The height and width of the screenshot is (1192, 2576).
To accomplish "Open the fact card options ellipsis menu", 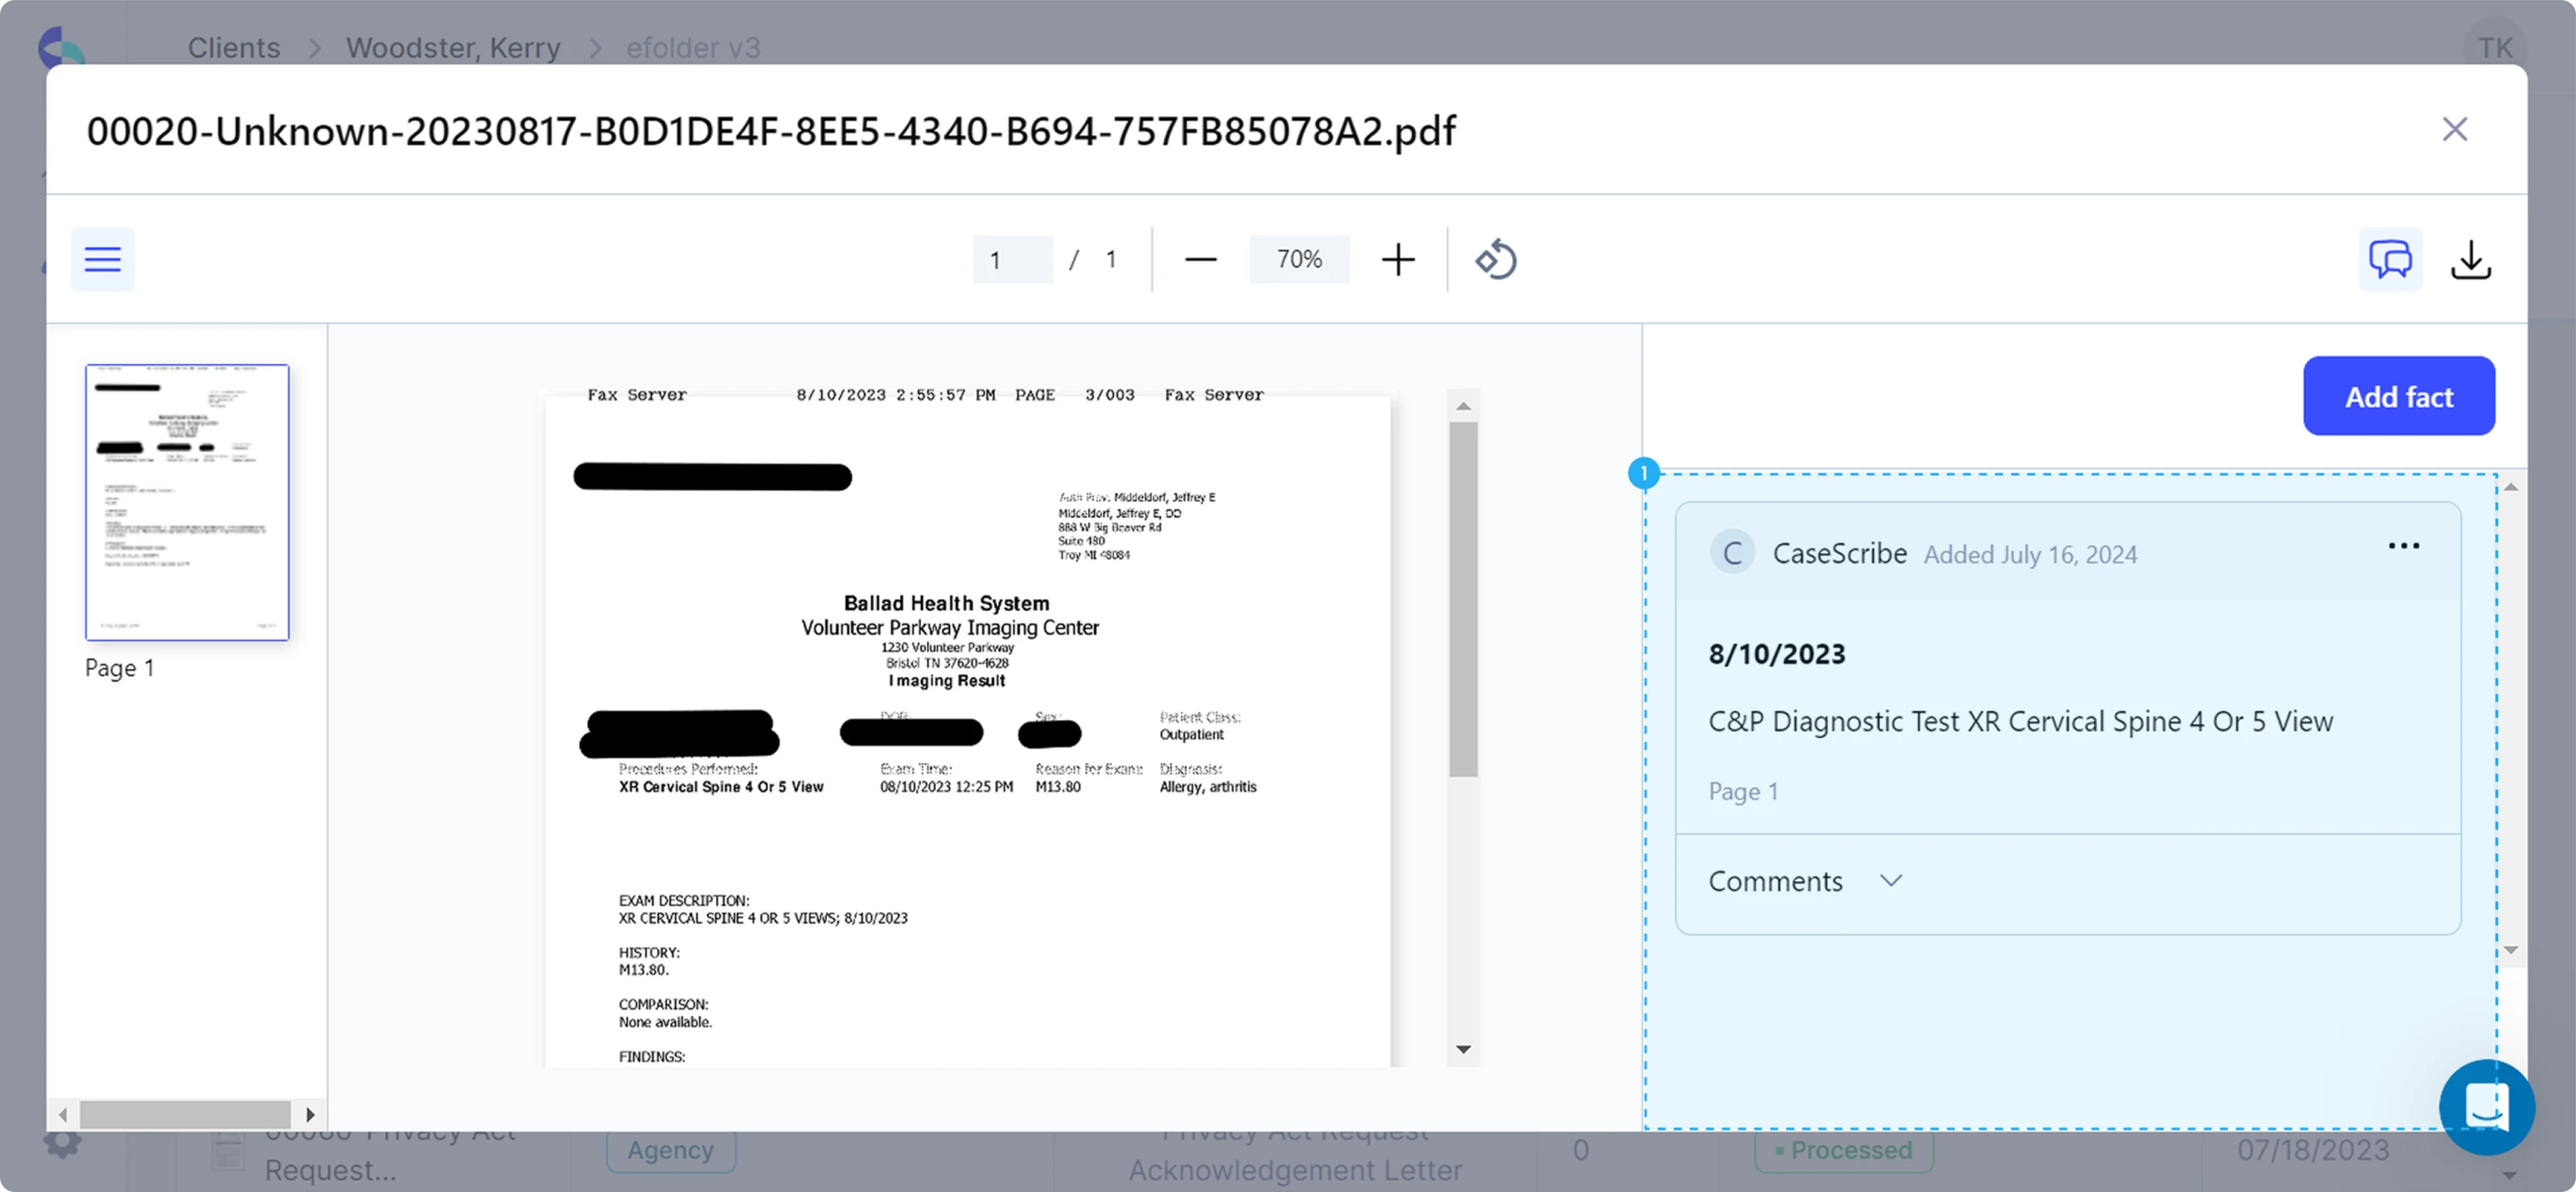I will (2404, 545).
